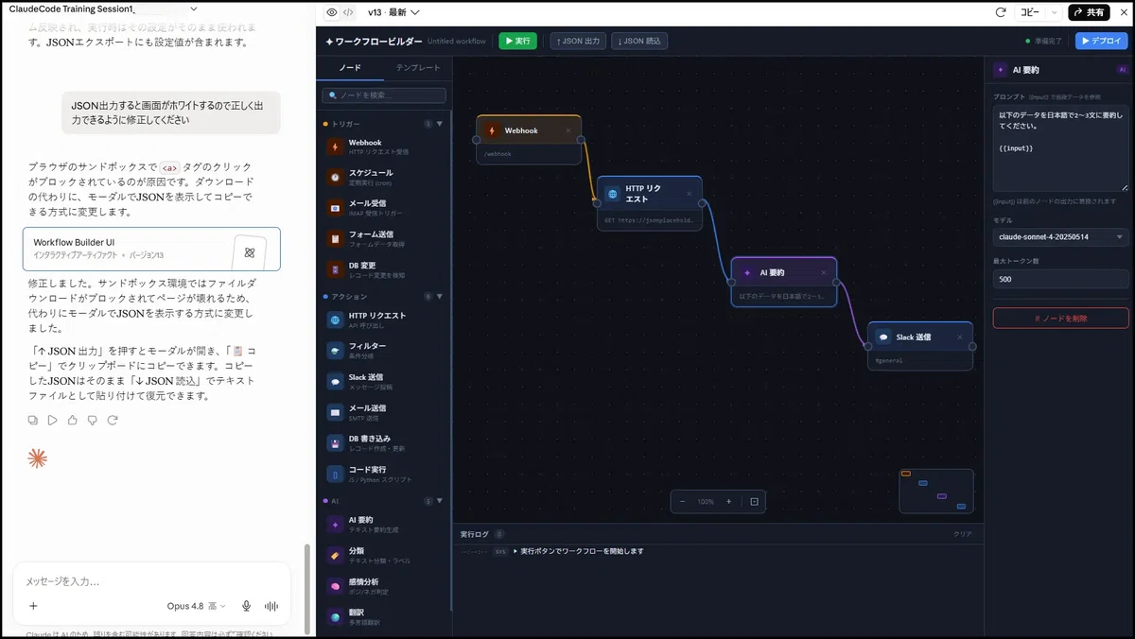Close the artifact panel with X
The height and width of the screenshot is (639, 1135).
[1123, 12]
